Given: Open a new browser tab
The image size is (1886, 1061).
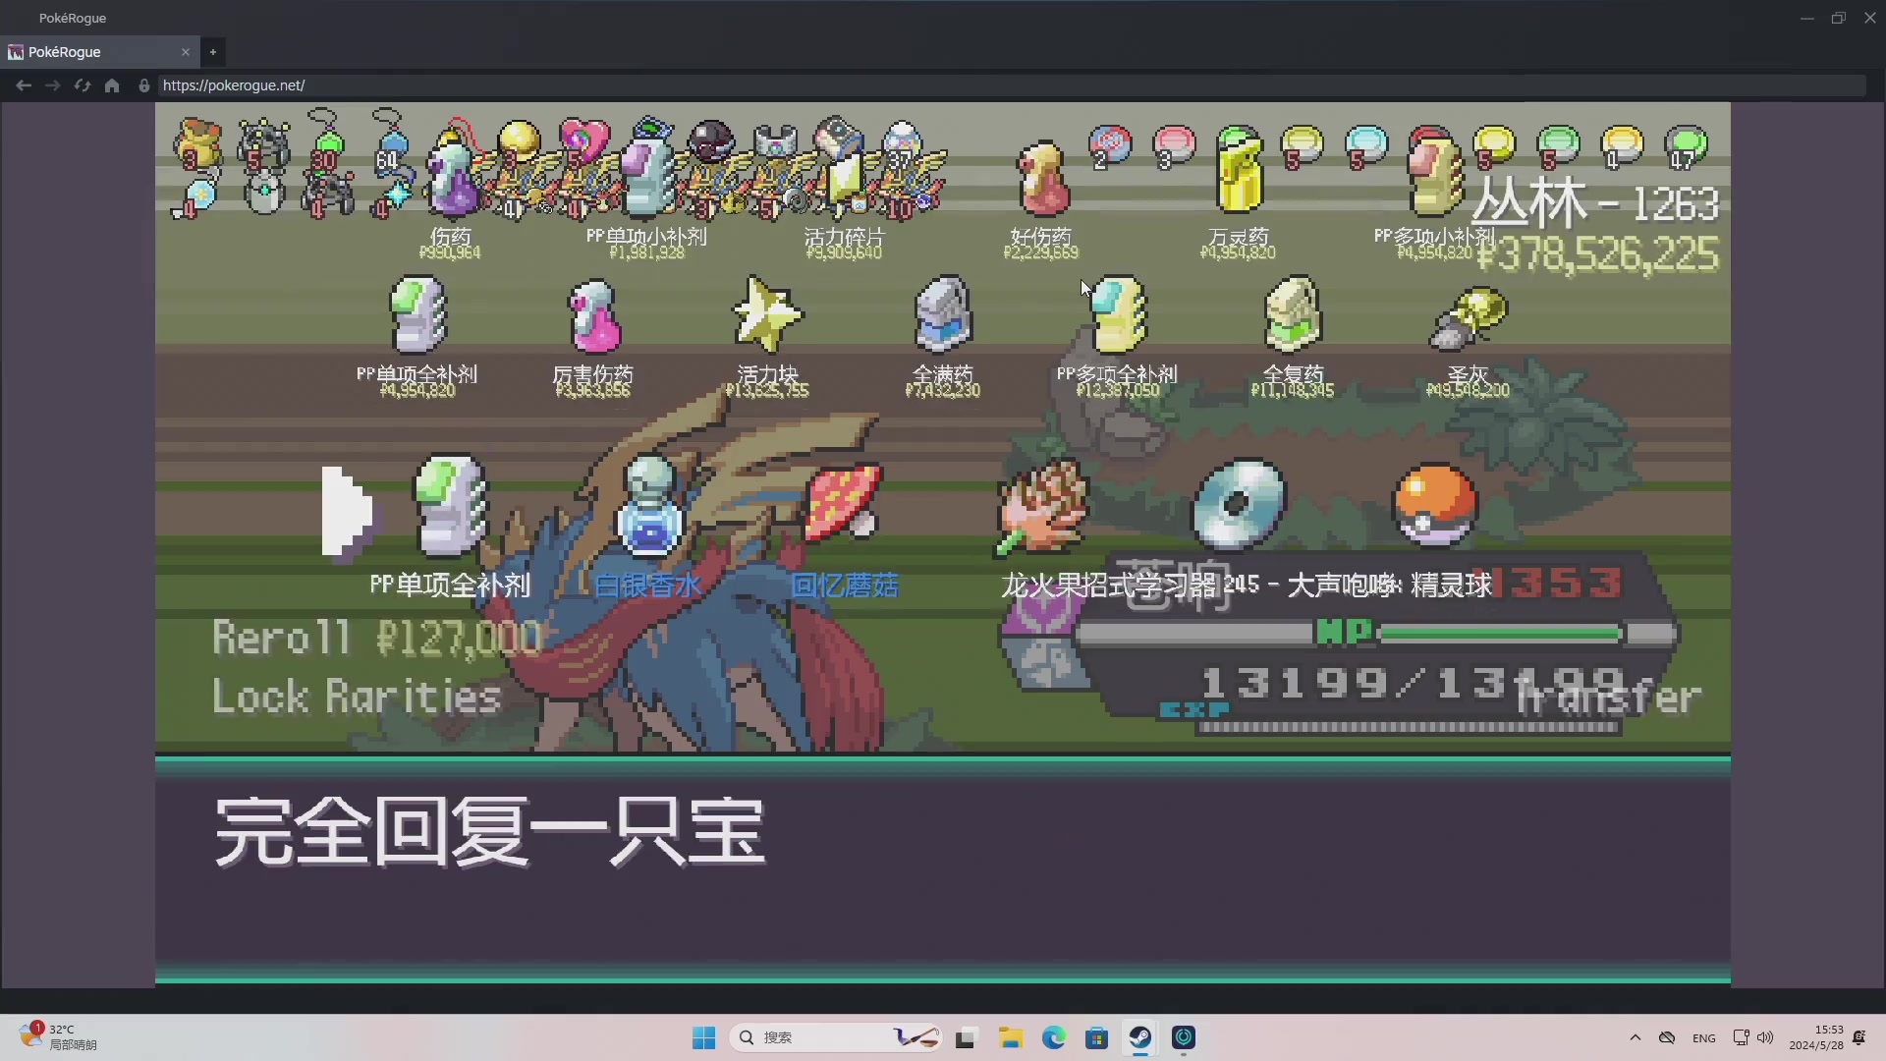Looking at the screenshot, I should (213, 52).
